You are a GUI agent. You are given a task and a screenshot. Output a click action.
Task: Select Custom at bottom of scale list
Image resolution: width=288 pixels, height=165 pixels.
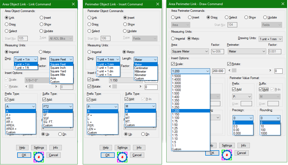pyautogui.click(x=190, y=149)
